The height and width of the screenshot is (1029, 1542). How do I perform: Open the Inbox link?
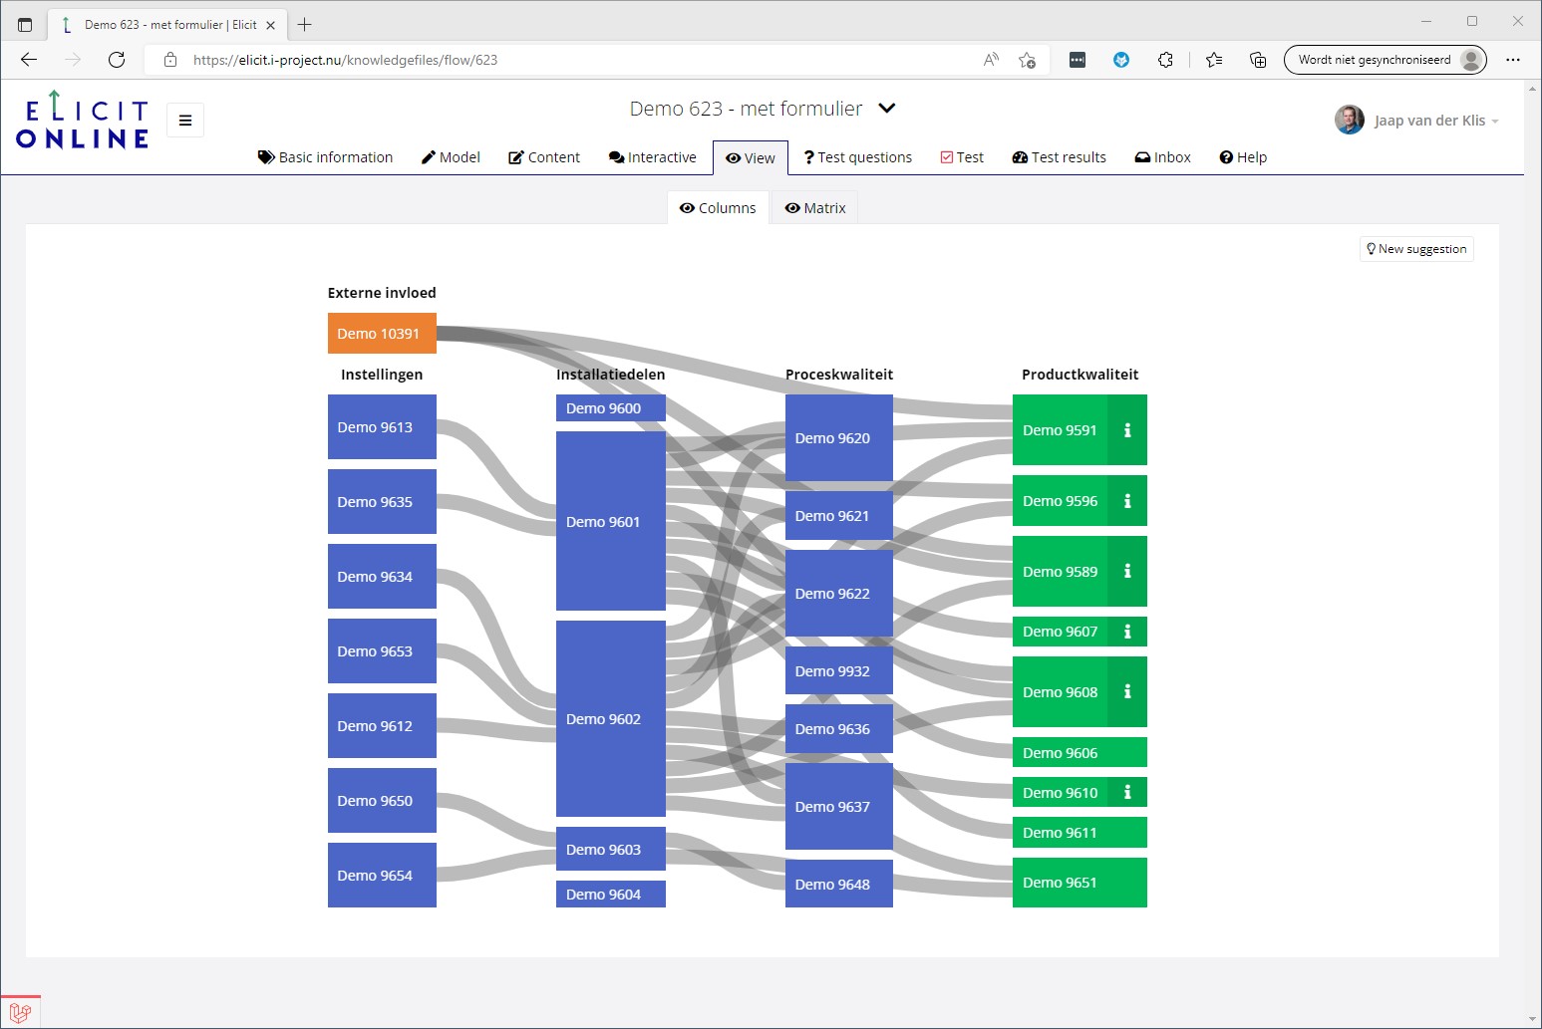[1163, 157]
